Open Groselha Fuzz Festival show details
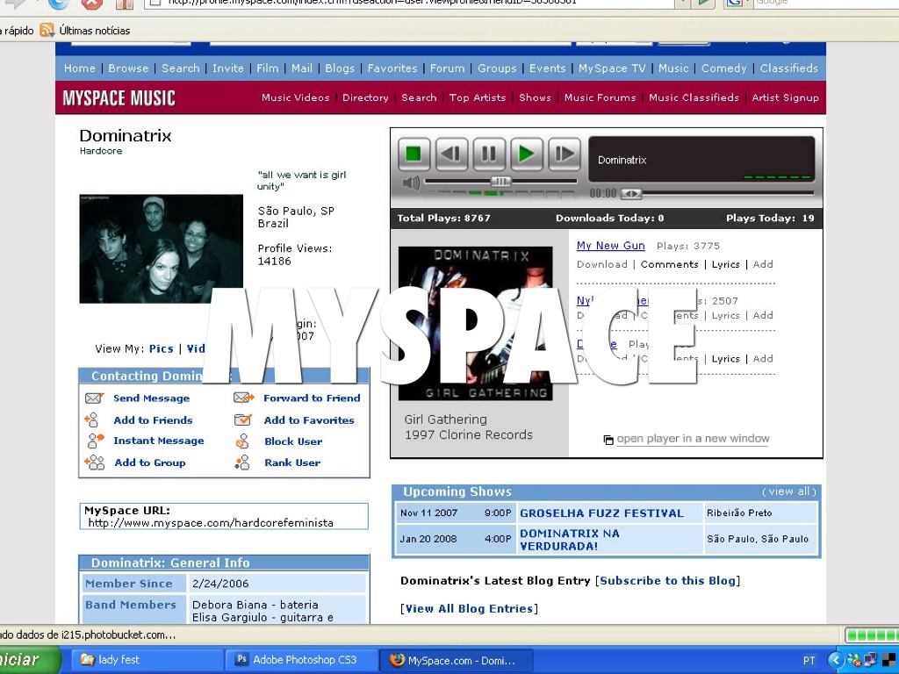Viewport: 899px width, 674px height. click(601, 513)
